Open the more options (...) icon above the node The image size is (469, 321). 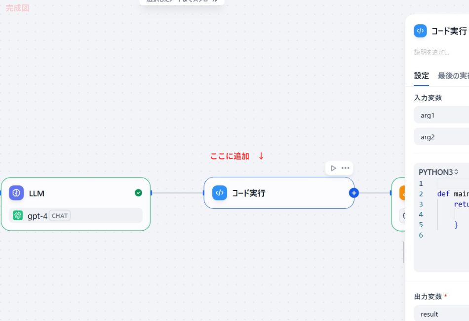point(345,168)
